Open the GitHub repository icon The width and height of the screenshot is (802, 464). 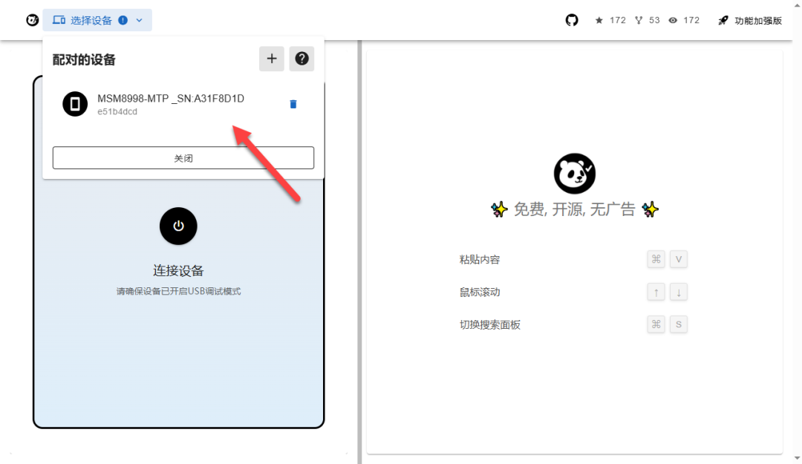[572, 20]
